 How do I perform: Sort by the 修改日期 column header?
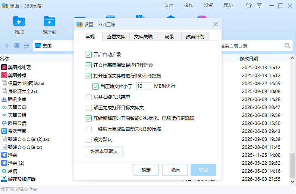pyautogui.click(x=248, y=58)
